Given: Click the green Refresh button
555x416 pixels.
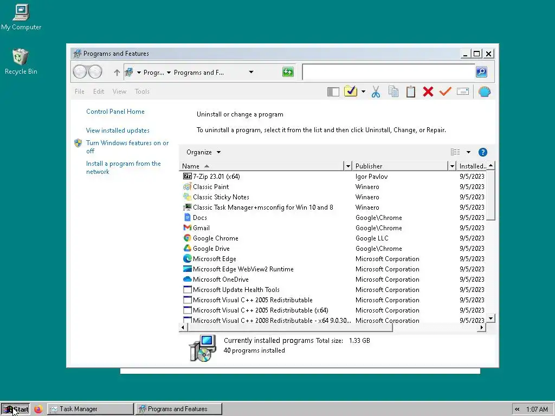Looking at the screenshot, I should click(288, 72).
